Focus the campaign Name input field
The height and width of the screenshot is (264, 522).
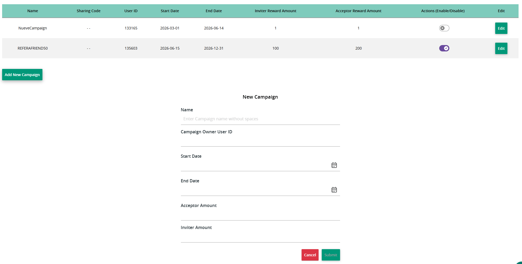coord(260,119)
